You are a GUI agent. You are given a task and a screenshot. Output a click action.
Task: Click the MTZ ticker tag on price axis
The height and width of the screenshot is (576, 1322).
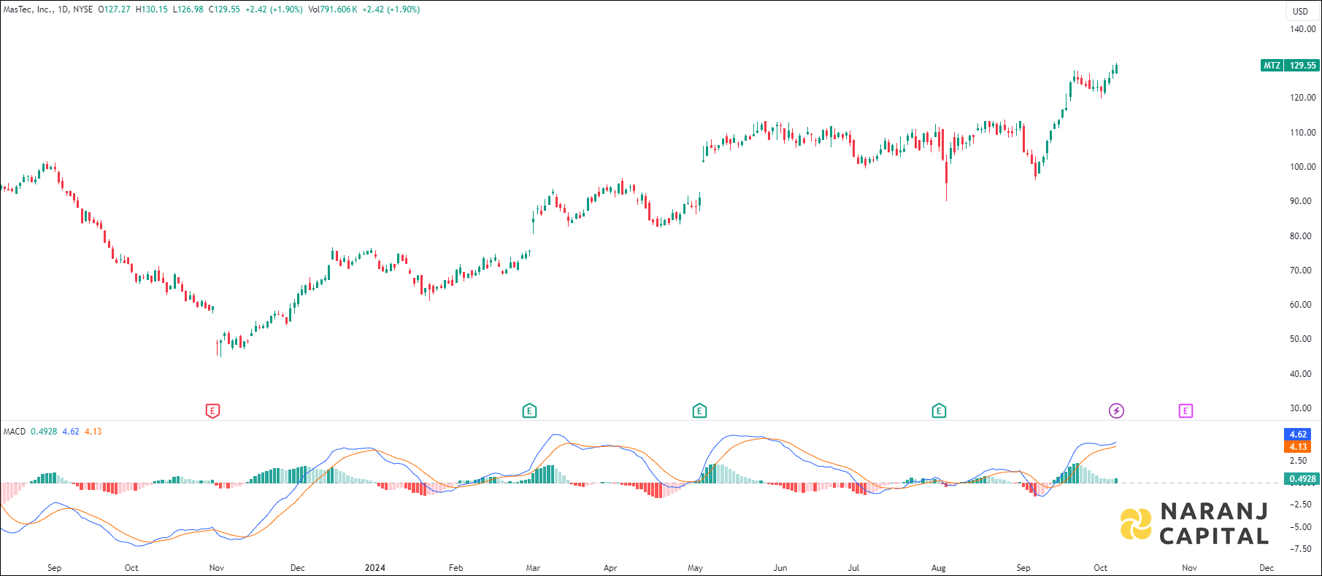[x=1272, y=66]
